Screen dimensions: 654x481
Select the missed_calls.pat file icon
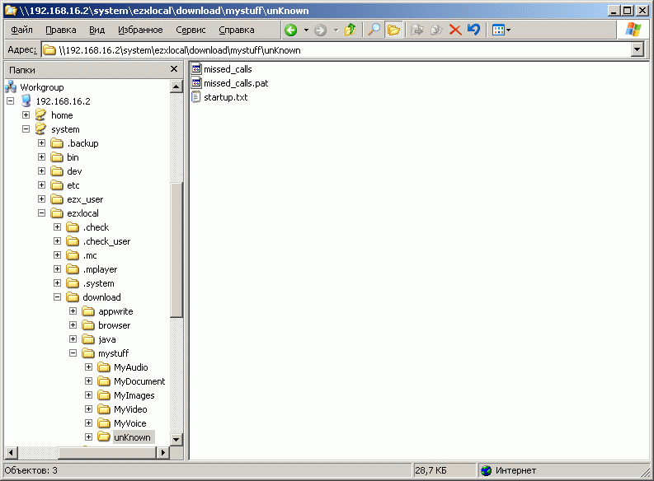(196, 82)
